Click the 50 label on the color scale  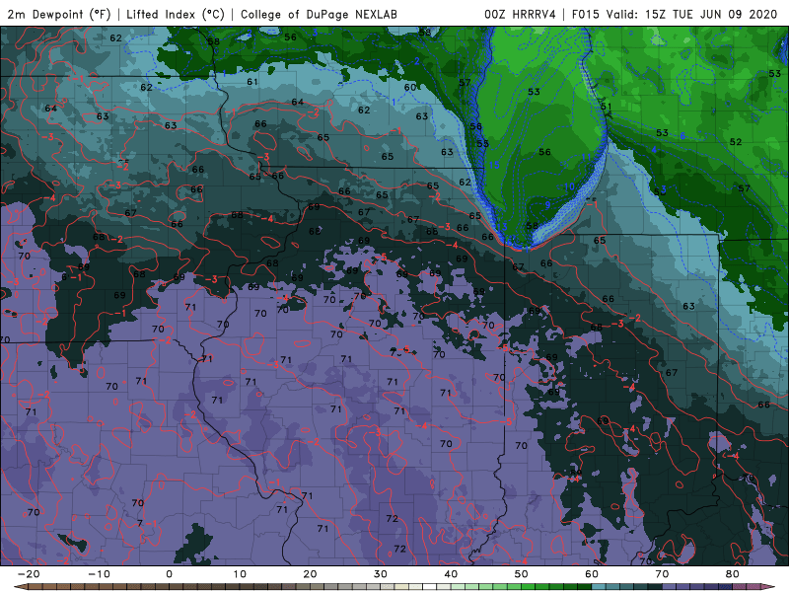click(x=522, y=574)
